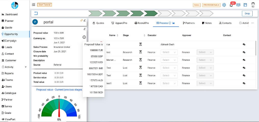The image size is (259, 122).
Task: Select the first pipeline stage chevron
Action: click(x=95, y=13)
